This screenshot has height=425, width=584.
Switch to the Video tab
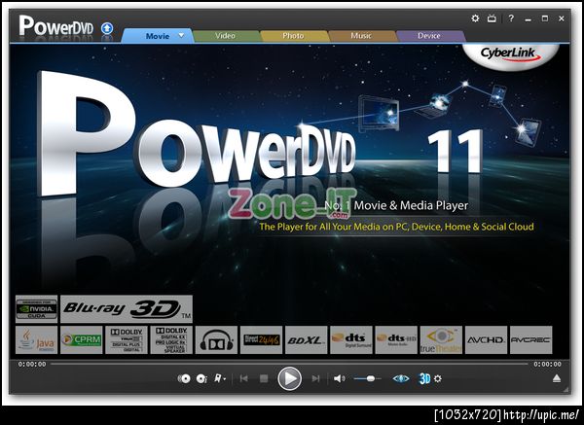click(x=225, y=36)
